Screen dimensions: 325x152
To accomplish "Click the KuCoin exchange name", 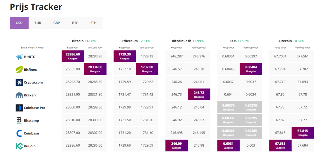I will point(30,146).
